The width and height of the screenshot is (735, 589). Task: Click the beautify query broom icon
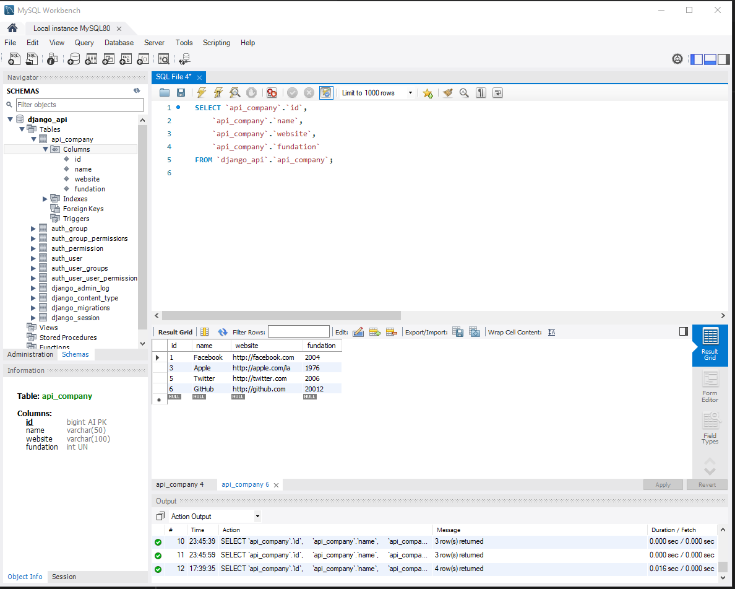[x=448, y=93]
